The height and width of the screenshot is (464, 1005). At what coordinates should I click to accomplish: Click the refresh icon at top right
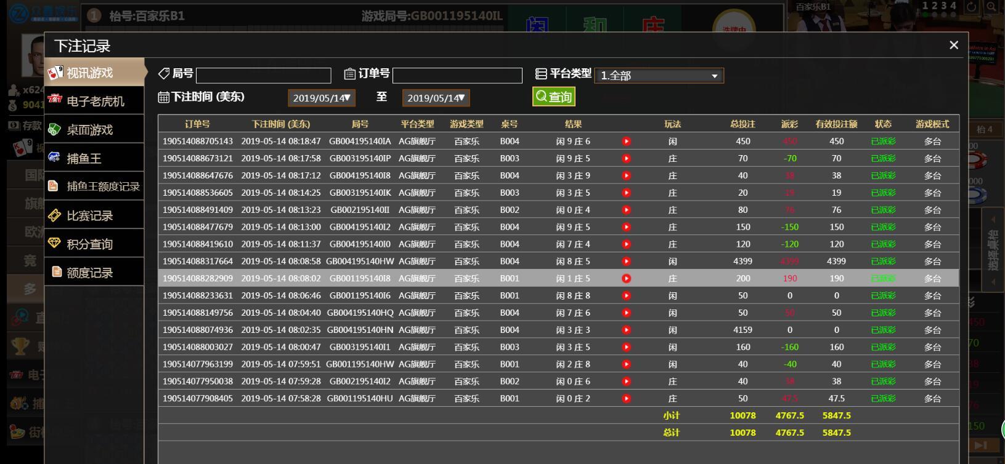pos(972,7)
